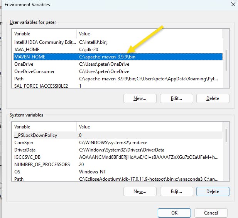Select the ComSpec system variable
This screenshot has height=218, width=238.
click(x=118, y=143)
